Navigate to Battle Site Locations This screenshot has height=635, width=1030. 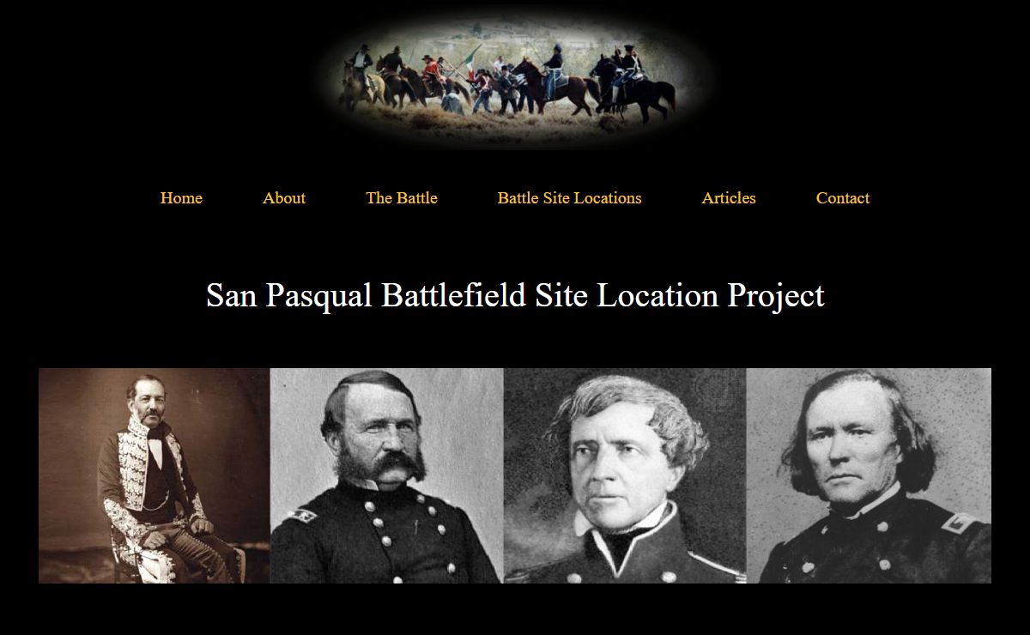pos(569,198)
